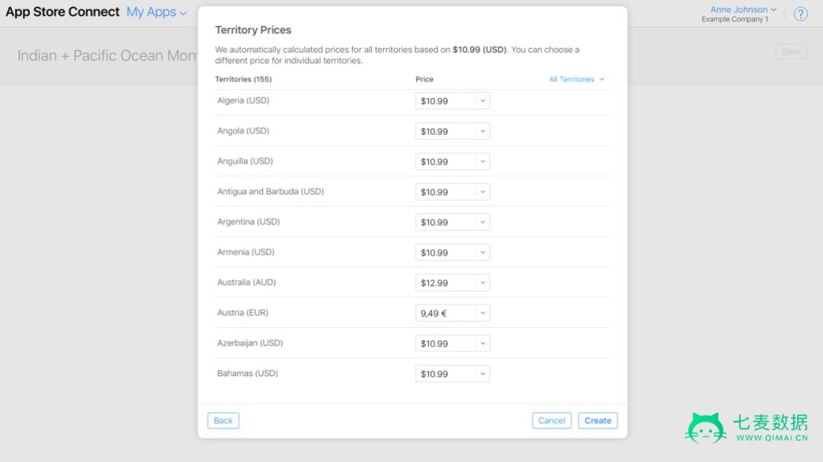Screen dimensions: 823x462
Task: Click the App Store Connect title
Action: [62, 12]
